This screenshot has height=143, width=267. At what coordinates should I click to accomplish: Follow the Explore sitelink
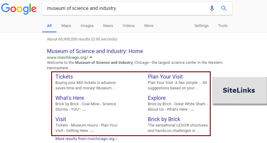point(157,98)
